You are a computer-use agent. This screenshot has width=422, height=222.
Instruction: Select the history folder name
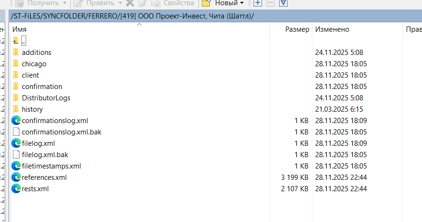coord(32,109)
